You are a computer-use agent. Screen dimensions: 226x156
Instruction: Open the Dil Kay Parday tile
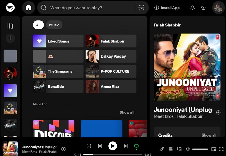tap(111, 56)
